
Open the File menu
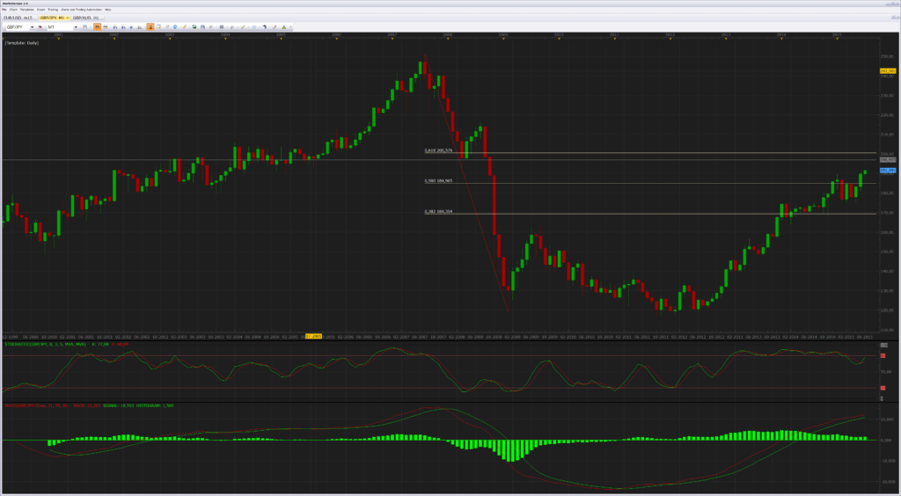coord(4,10)
